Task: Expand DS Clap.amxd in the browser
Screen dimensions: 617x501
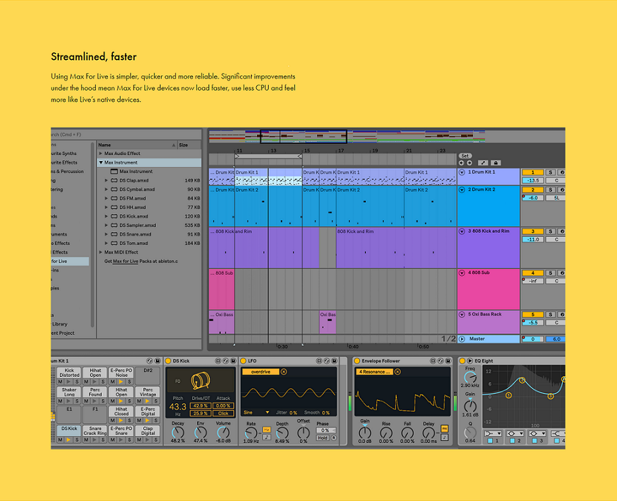Action: tap(106, 180)
